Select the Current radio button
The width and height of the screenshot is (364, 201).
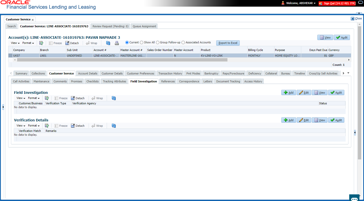[x=127, y=43]
